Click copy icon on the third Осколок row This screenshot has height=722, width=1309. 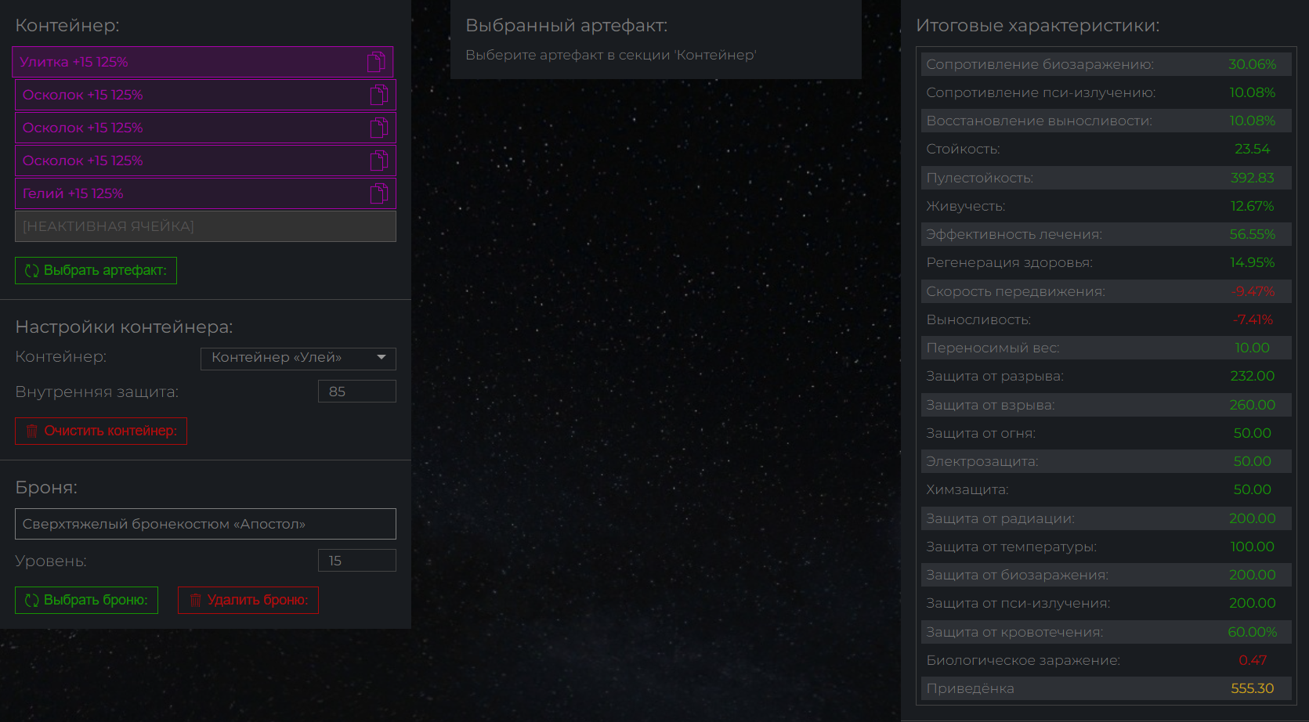(x=379, y=161)
